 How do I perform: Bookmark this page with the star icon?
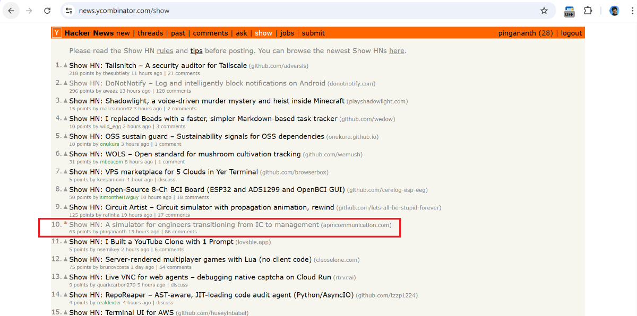click(544, 11)
